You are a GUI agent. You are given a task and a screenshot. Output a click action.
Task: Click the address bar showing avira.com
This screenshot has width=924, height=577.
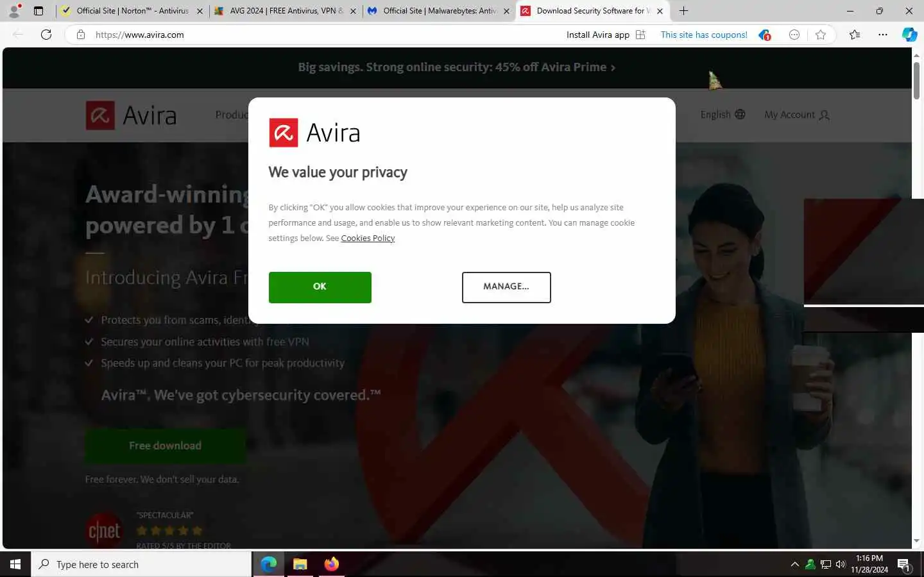[x=321, y=35]
